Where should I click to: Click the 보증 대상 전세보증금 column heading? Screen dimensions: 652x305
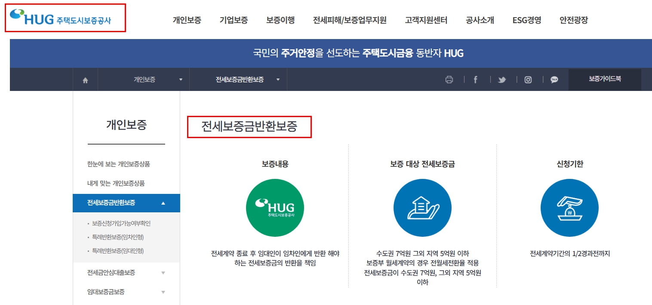pyautogui.click(x=422, y=164)
